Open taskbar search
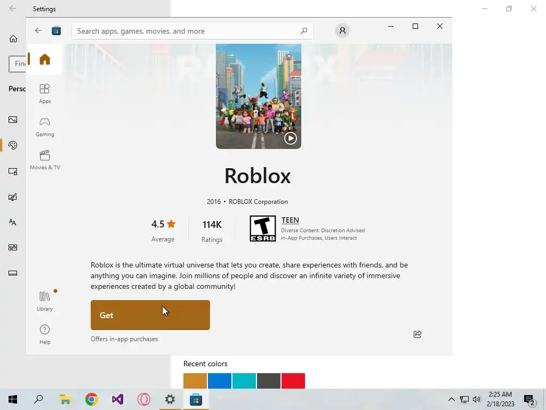This screenshot has height=410, width=546. [38, 399]
